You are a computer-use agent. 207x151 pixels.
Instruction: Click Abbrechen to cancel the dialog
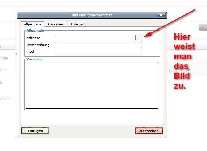click(149, 131)
